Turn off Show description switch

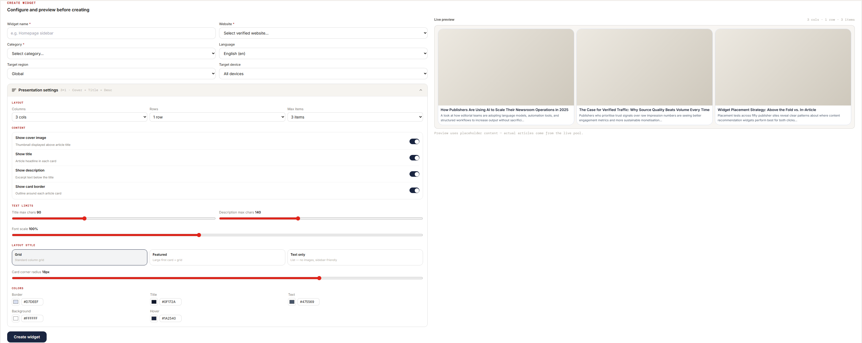click(414, 174)
